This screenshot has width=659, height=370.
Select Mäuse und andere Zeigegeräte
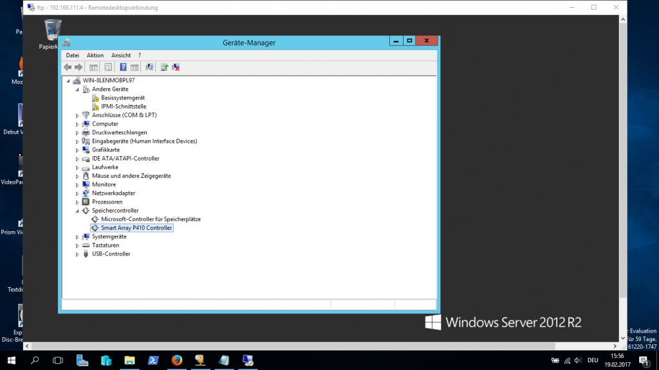coord(131,176)
